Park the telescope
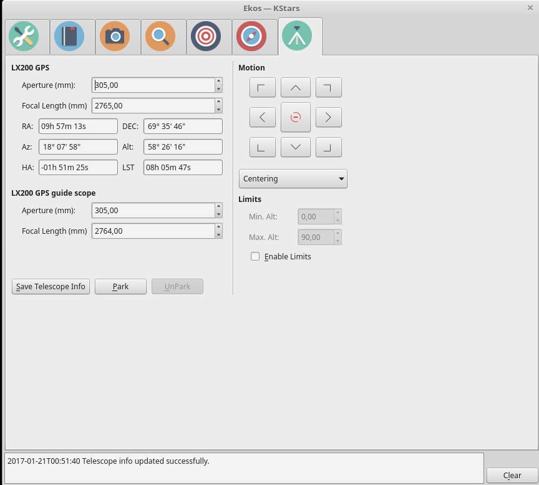 (120, 287)
